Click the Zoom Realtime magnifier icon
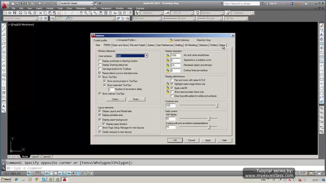Viewport: 326px width, 183px height. click(86, 13)
